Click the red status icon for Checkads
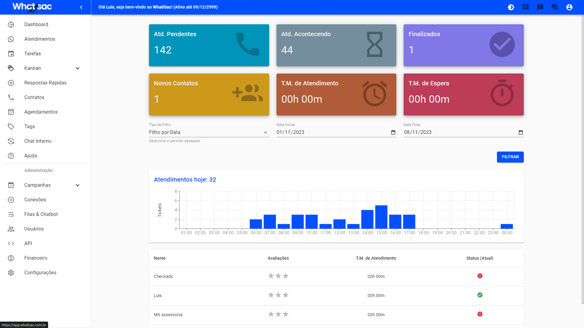 pyautogui.click(x=480, y=276)
